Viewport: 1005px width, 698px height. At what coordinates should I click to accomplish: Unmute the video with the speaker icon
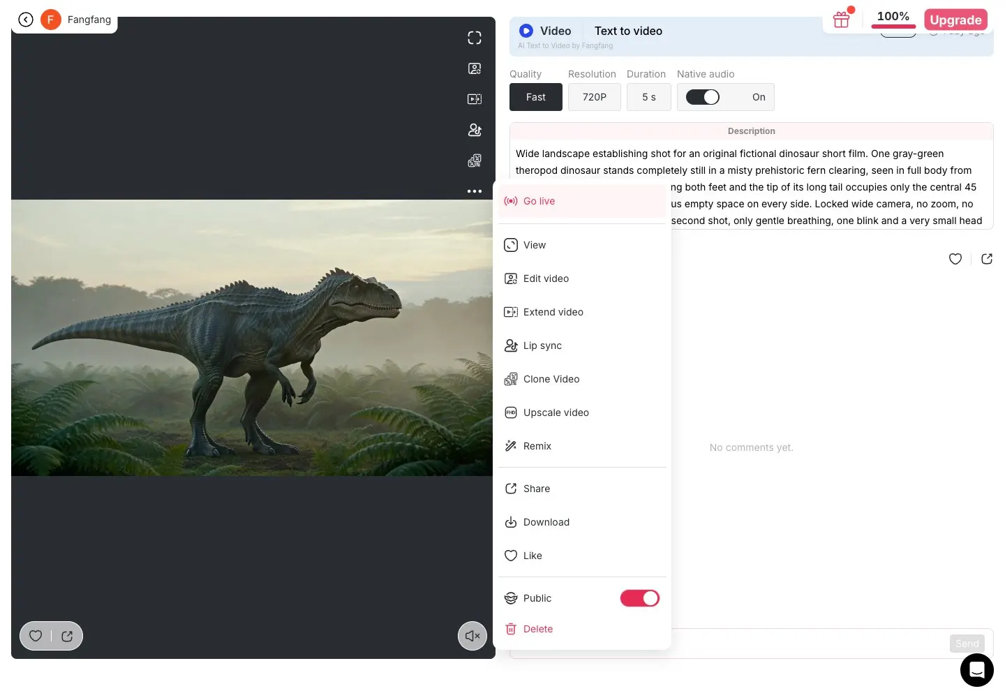coord(472,636)
